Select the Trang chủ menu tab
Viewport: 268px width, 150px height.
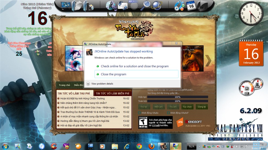pyautogui.click(x=64, y=85)
